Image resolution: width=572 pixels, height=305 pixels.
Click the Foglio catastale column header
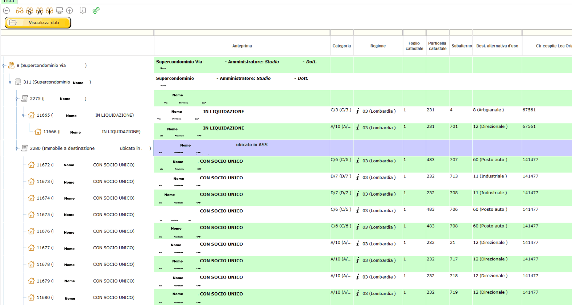pos(414,46)
